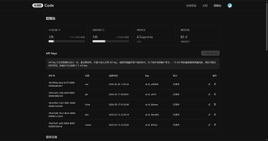Click the API ID in the eko row
268x141 pixels.
click(62, 115)
